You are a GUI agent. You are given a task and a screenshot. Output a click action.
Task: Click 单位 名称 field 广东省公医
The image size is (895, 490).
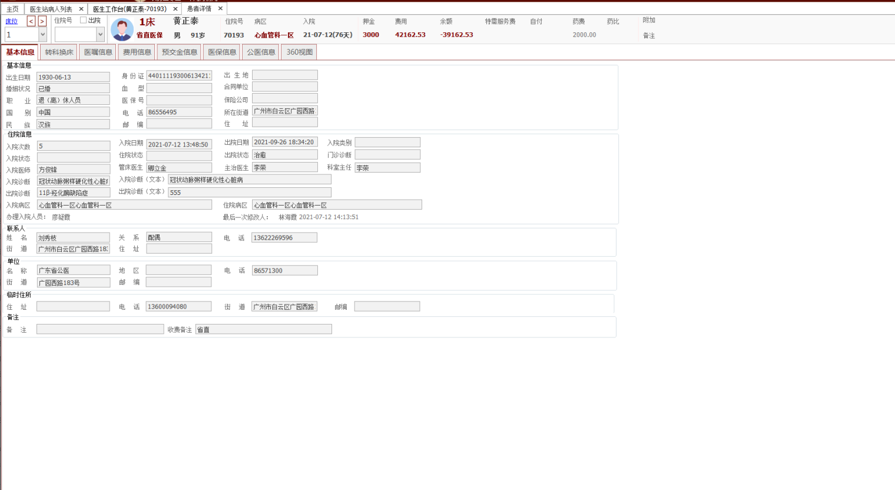(x=74, y=270)
